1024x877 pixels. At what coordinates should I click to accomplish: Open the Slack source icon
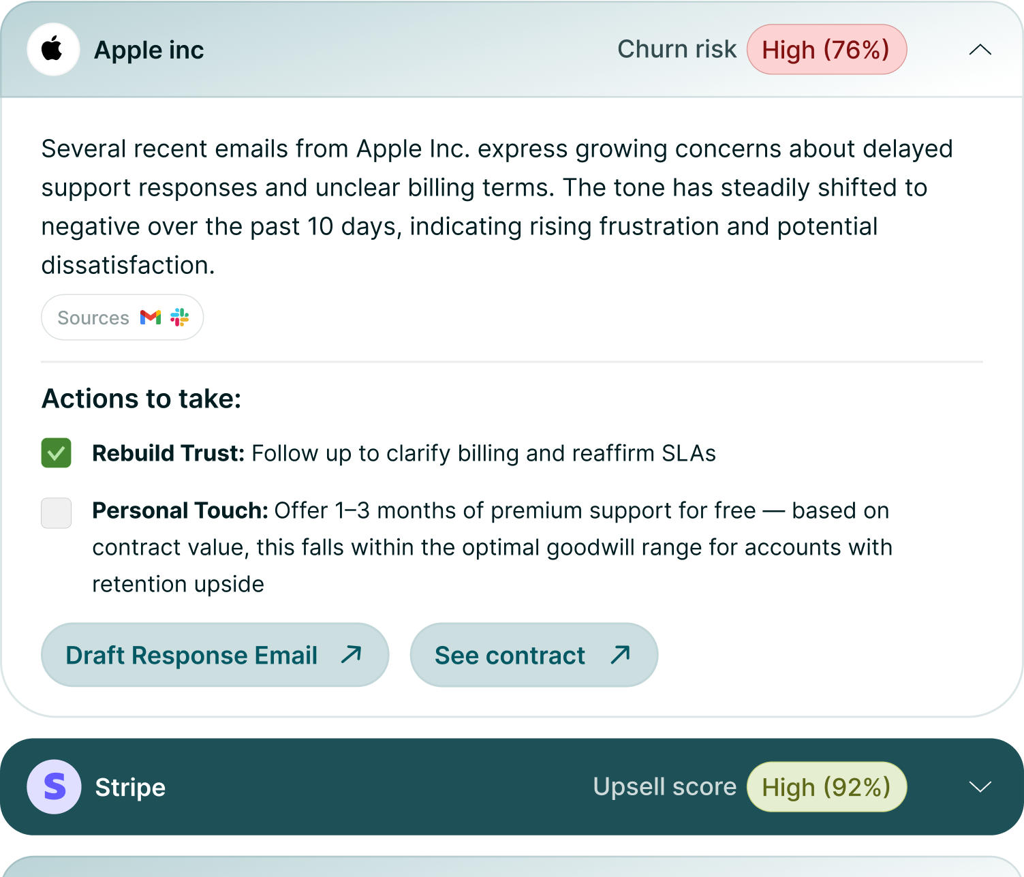click(x=179, y=318)
